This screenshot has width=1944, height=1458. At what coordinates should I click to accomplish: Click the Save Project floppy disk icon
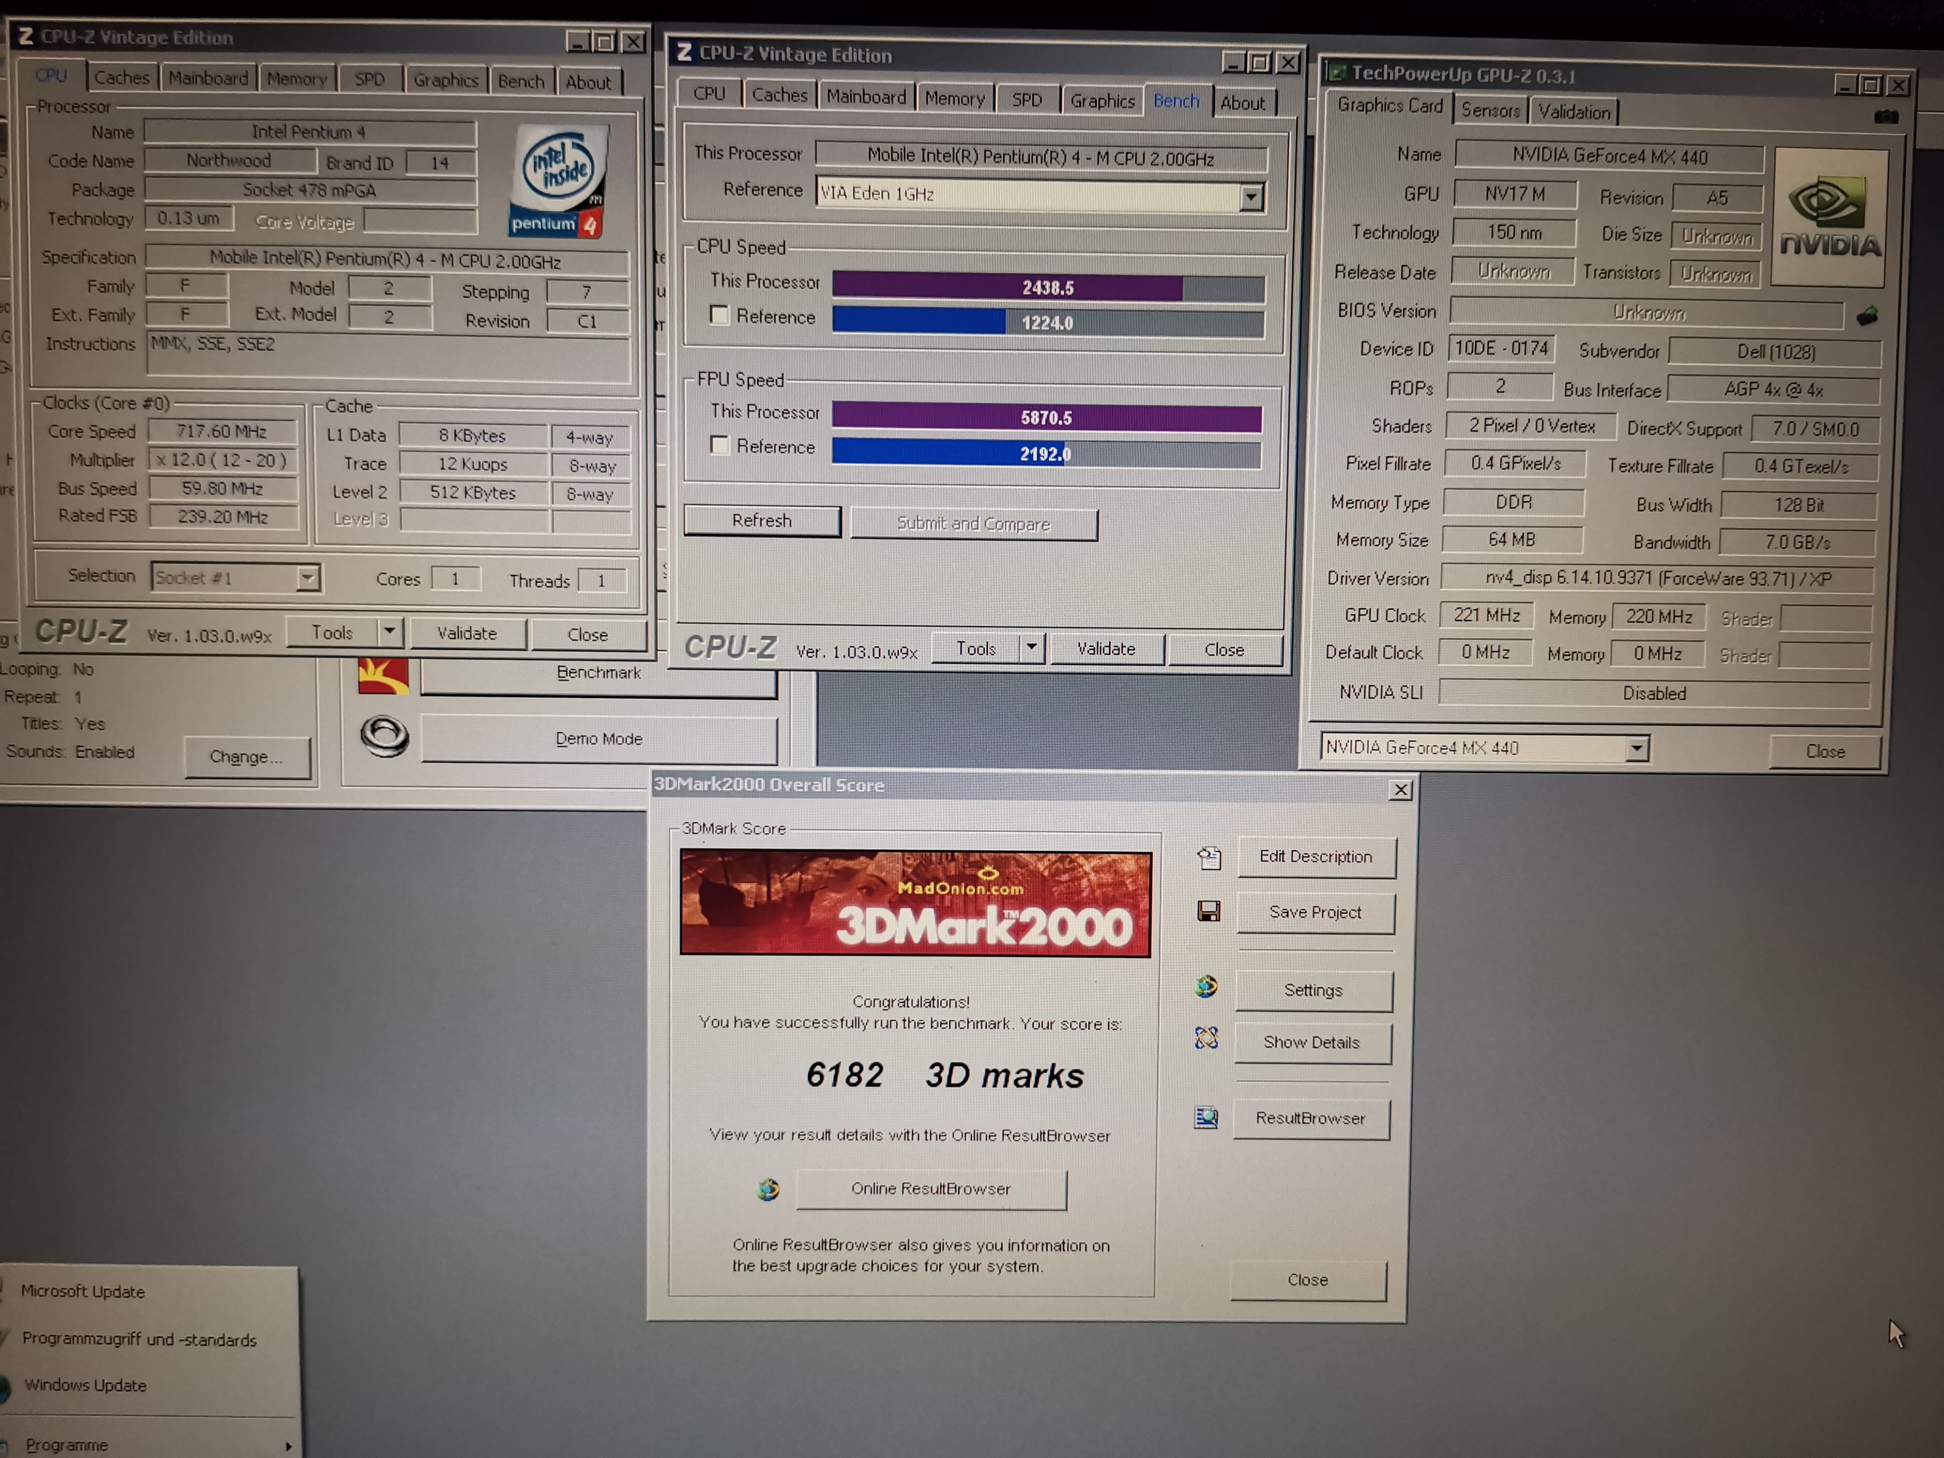click(1208, 911)
